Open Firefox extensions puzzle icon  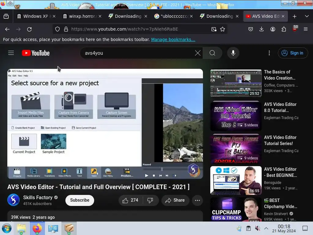coord(284,29)
